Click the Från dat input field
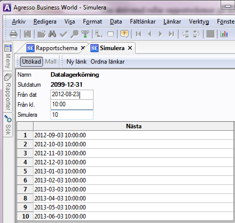The height and width of the screenshot is (223, 235). 72,95
